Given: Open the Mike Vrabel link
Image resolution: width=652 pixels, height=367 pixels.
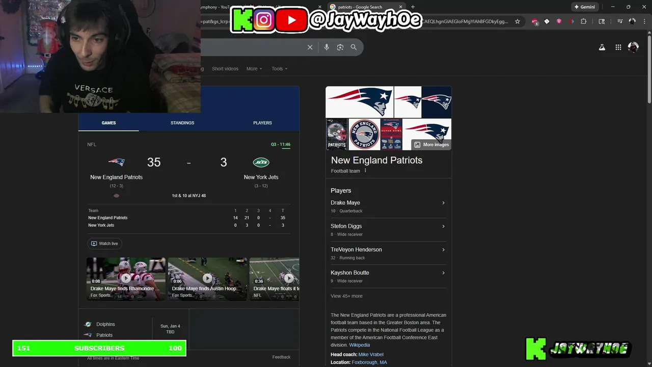Looking at the screenshot, I should point(371,354).
